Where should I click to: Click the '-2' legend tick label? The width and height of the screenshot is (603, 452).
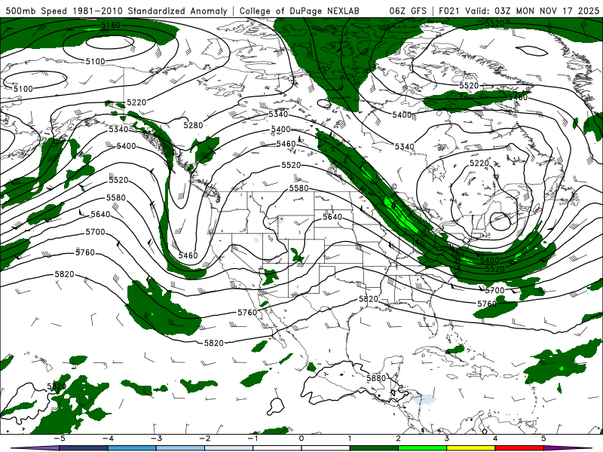[x=204, y=438]
